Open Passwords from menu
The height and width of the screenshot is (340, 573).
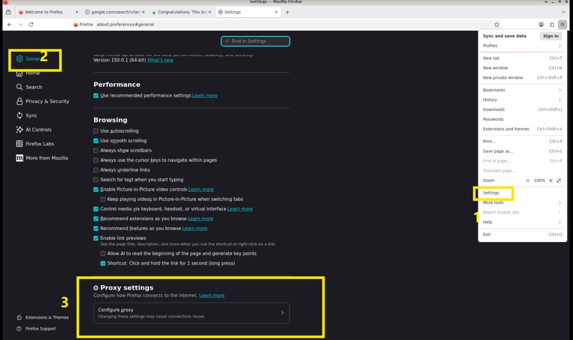click(x=522, y=119)
